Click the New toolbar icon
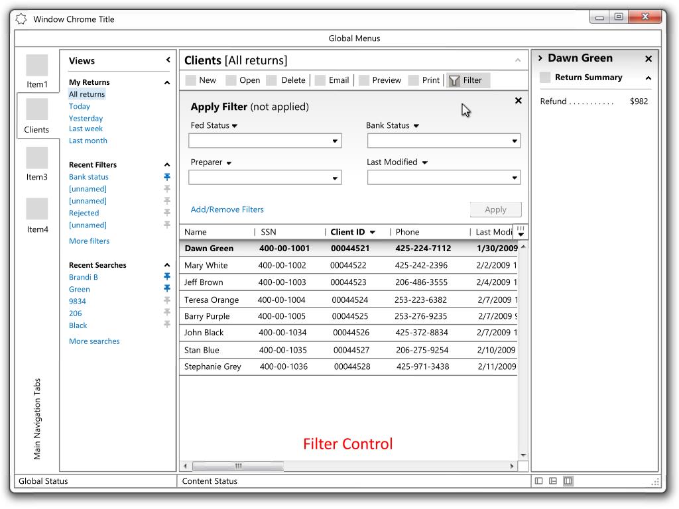The width and height of the screenshot is (679, 509). pos(191,80)
